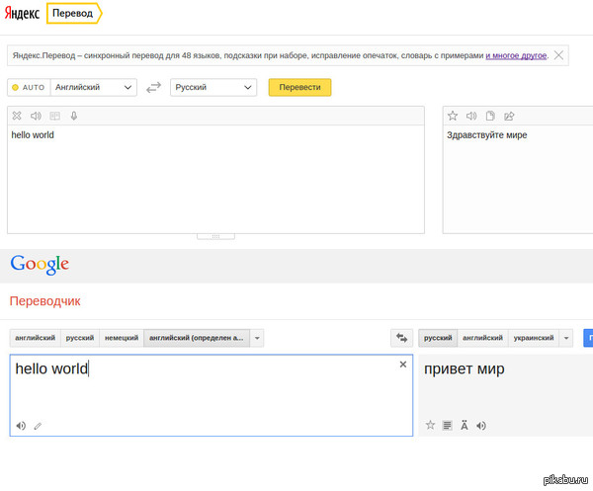Open the Русский target language dropdown
This screenshot has width=593, height=491.
click(x=213, y=87)
